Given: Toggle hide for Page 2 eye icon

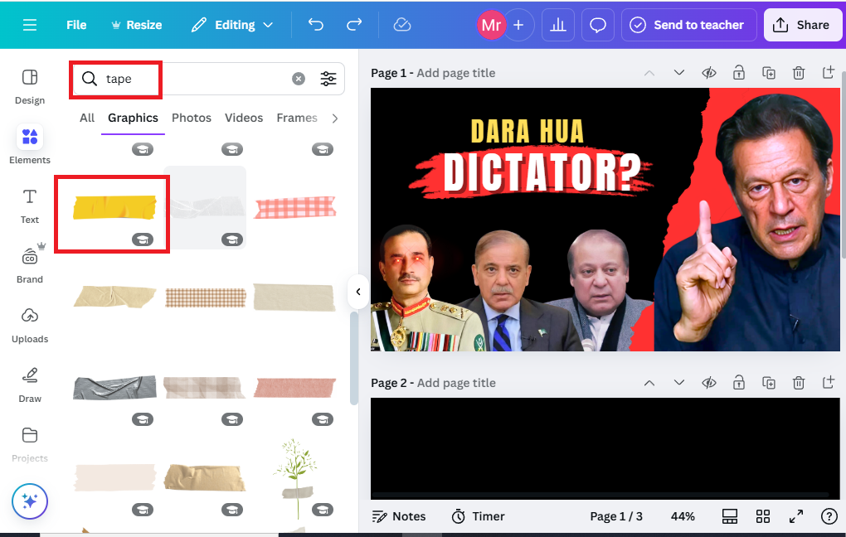Looking at the screenshot, I should [x=709, y=383].
